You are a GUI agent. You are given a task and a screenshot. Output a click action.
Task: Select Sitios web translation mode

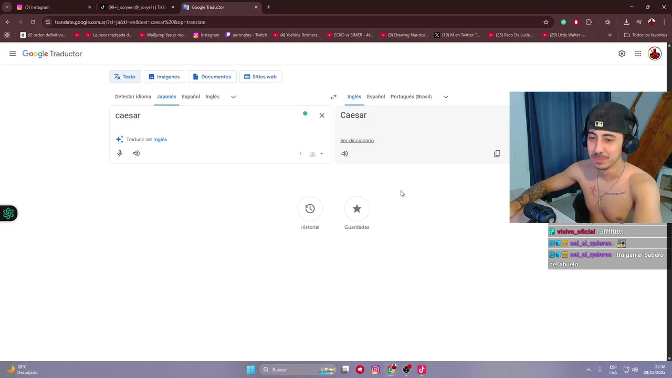(x=260, y=77)
